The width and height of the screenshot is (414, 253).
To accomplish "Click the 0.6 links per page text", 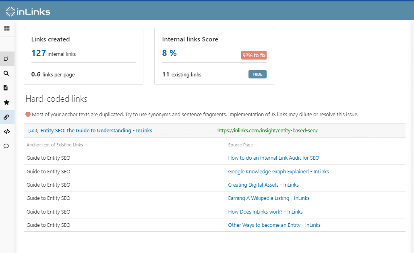I will (53, 74).
